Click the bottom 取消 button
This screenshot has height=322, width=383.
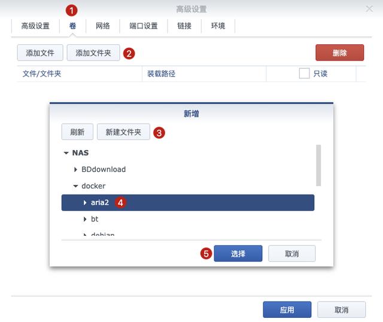[341, 309]
